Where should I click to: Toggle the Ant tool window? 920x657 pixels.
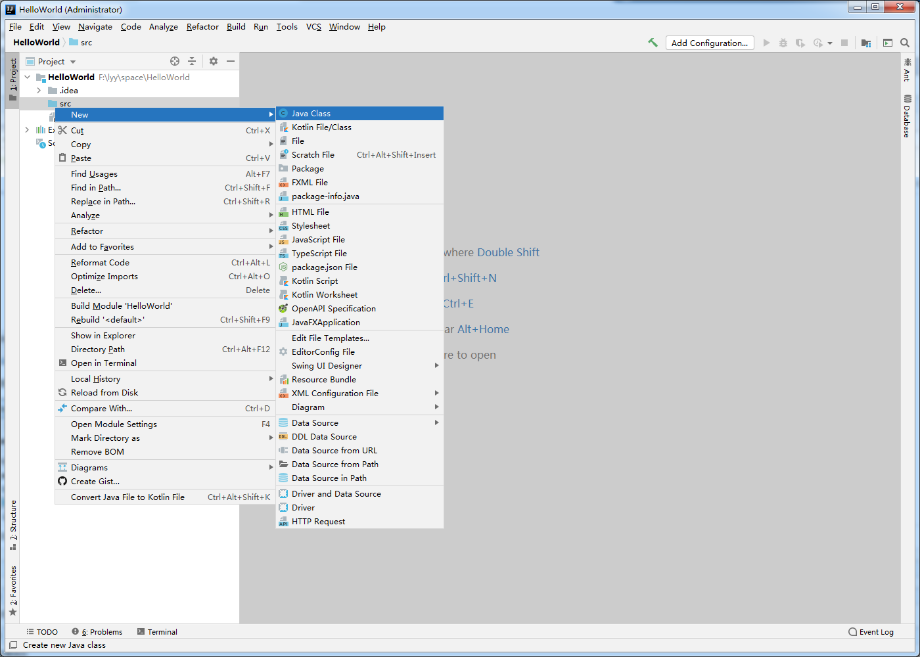(907, 70)
